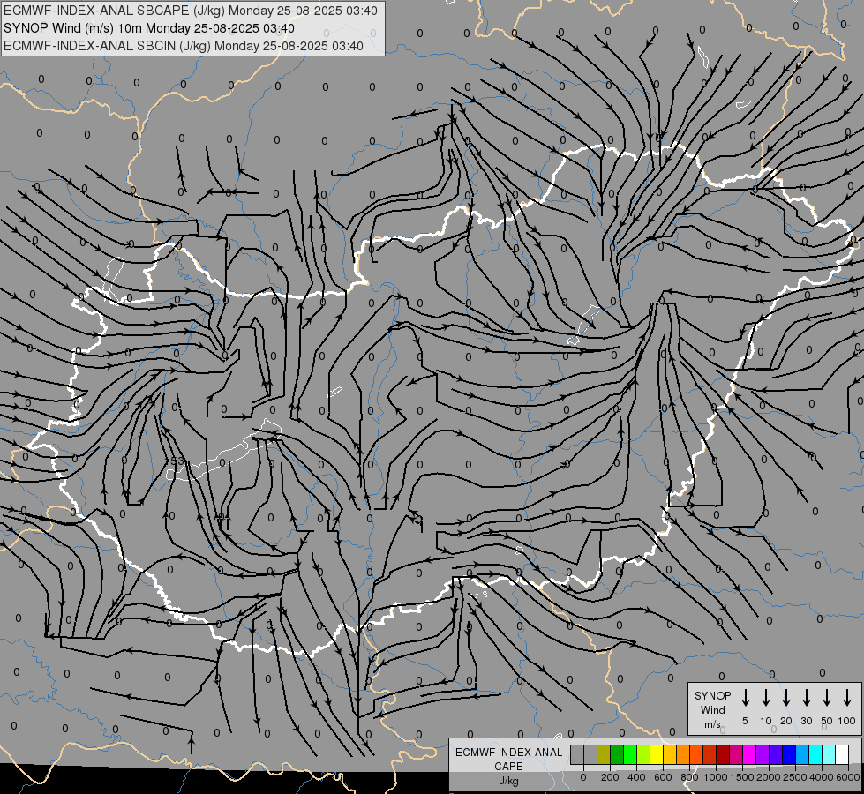Viewport: 864px width, 794px height.
Task: Click the SBCAPE title line in header
Action: (191, 11)
